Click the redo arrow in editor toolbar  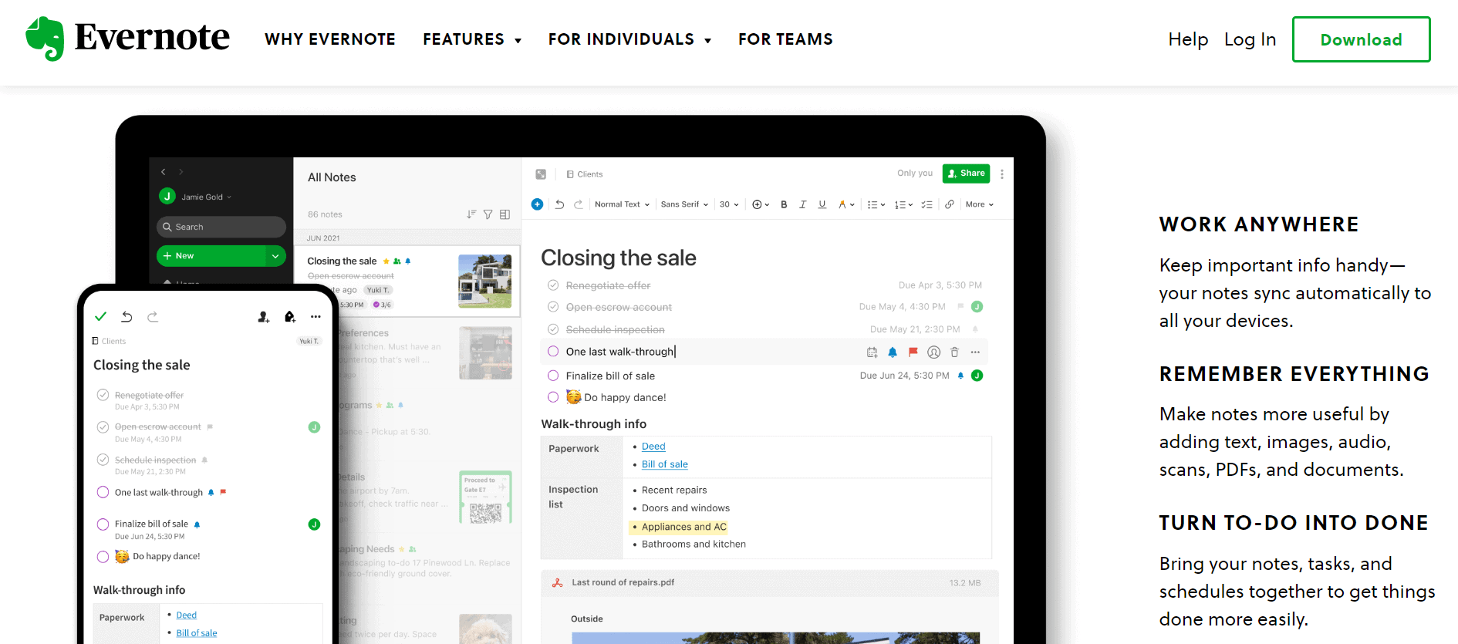pos(578,204)
